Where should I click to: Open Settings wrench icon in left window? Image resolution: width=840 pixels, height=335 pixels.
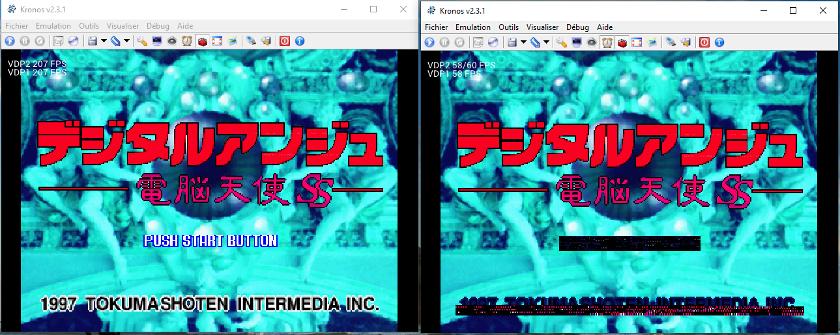[x=142, y=41]
